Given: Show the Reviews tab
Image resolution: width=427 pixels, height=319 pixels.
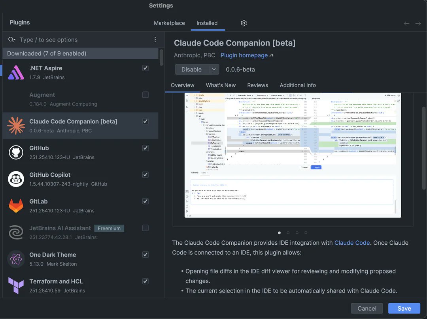Looking at the screenshot, I should tap(258, 85).
